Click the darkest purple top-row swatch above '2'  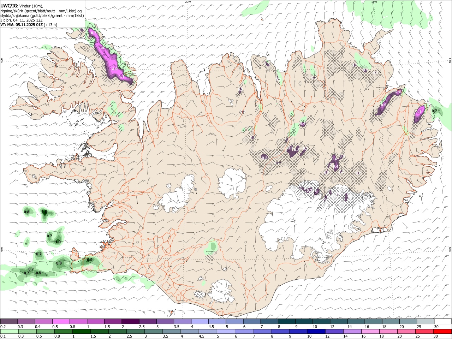[x=130, y=321]
